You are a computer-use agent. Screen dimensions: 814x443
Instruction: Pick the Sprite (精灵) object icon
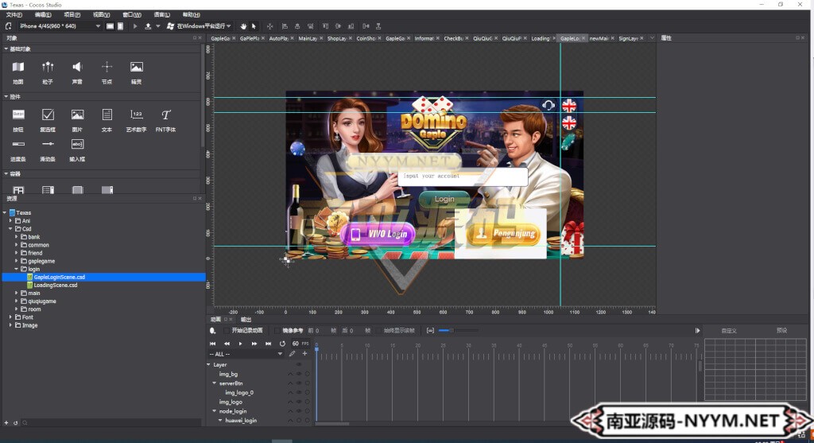[137, 68]
